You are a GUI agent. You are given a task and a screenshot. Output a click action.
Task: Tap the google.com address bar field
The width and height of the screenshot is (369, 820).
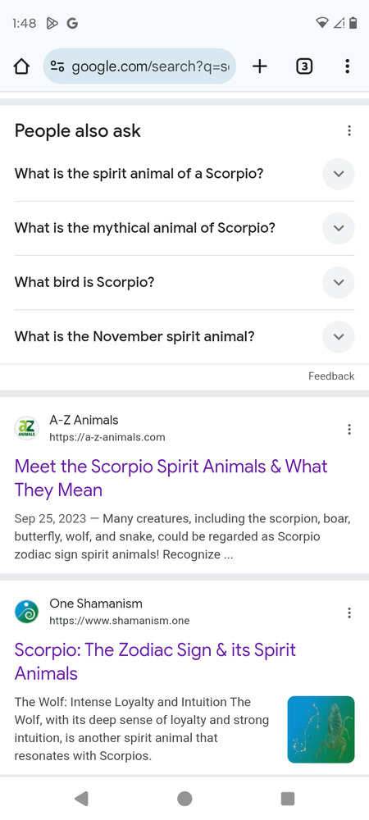[x=139, y=66]
